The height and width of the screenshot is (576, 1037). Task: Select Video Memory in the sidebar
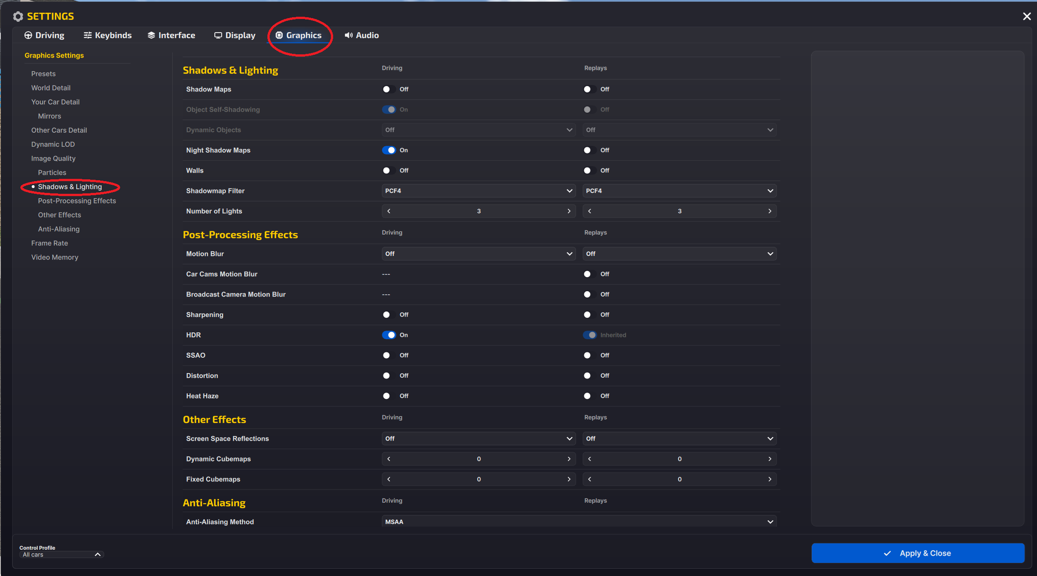click(x=55, y=257)
